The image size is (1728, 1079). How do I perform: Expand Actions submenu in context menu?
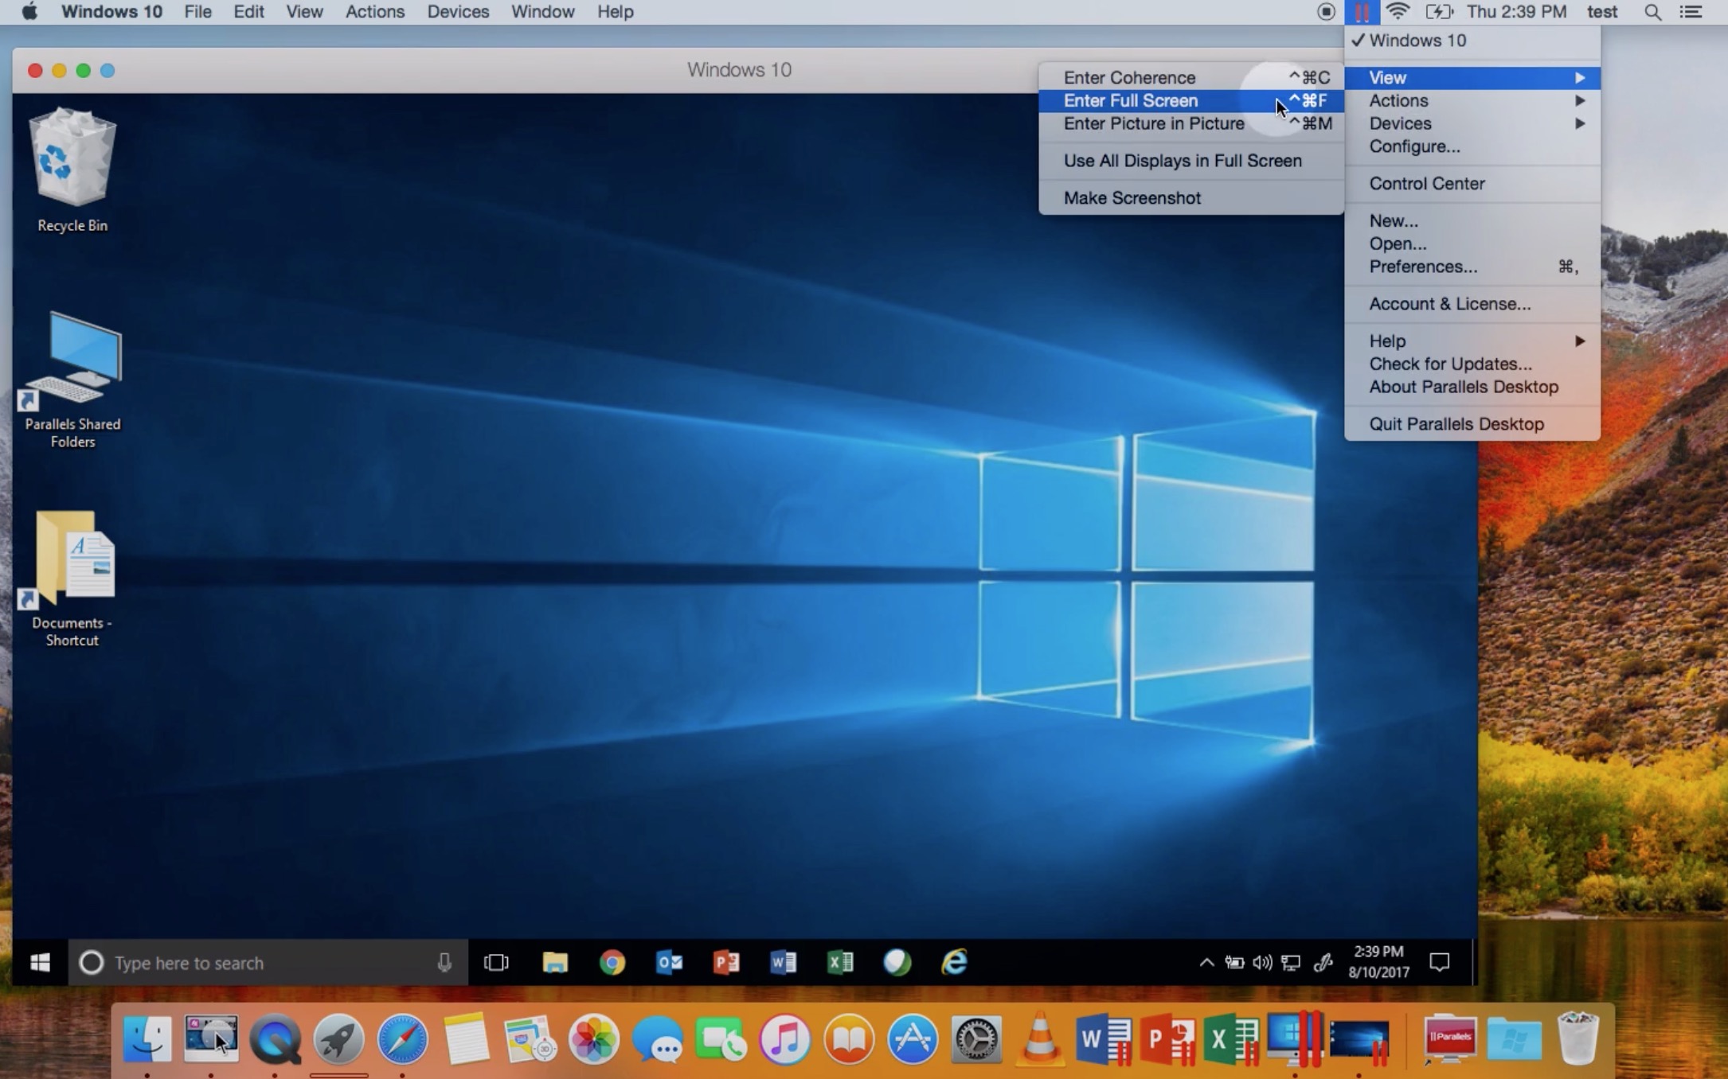(x=1398, y=101)
